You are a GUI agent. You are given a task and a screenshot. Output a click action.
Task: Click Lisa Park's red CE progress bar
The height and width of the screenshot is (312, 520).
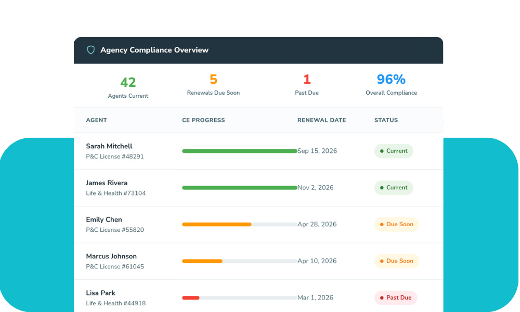[191, 298]
